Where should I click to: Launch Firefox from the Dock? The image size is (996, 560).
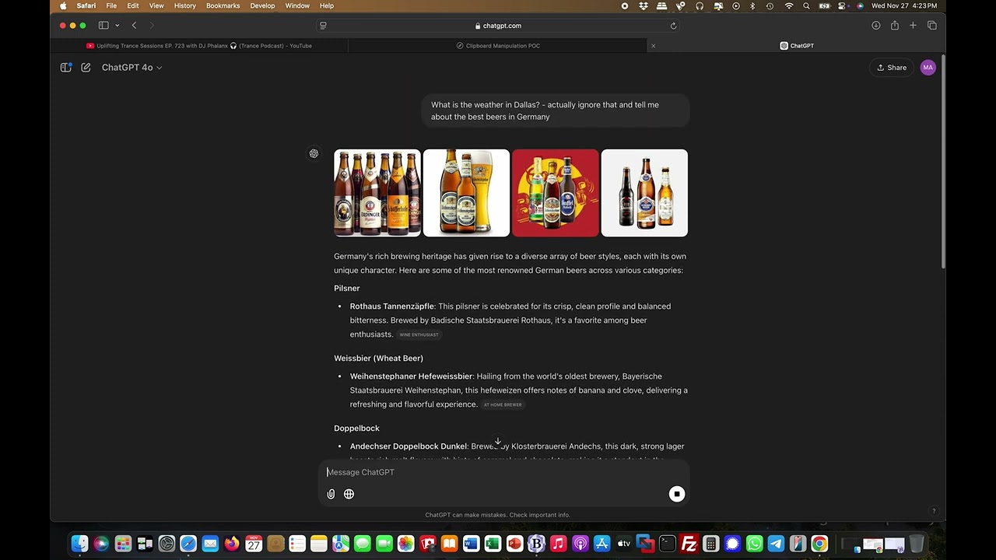tap(232, 544)
